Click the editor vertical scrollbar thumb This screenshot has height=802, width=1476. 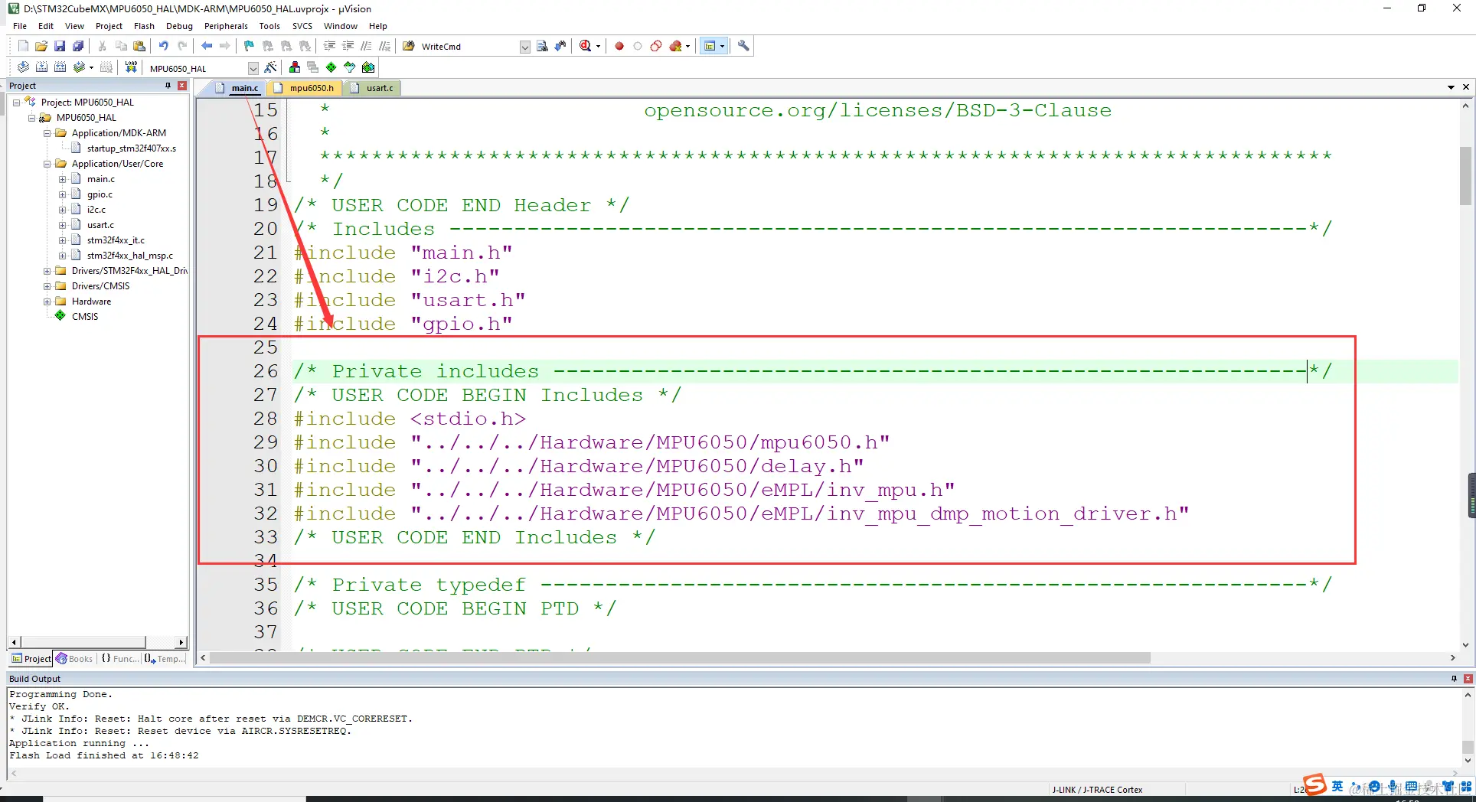pos(1465,175)
